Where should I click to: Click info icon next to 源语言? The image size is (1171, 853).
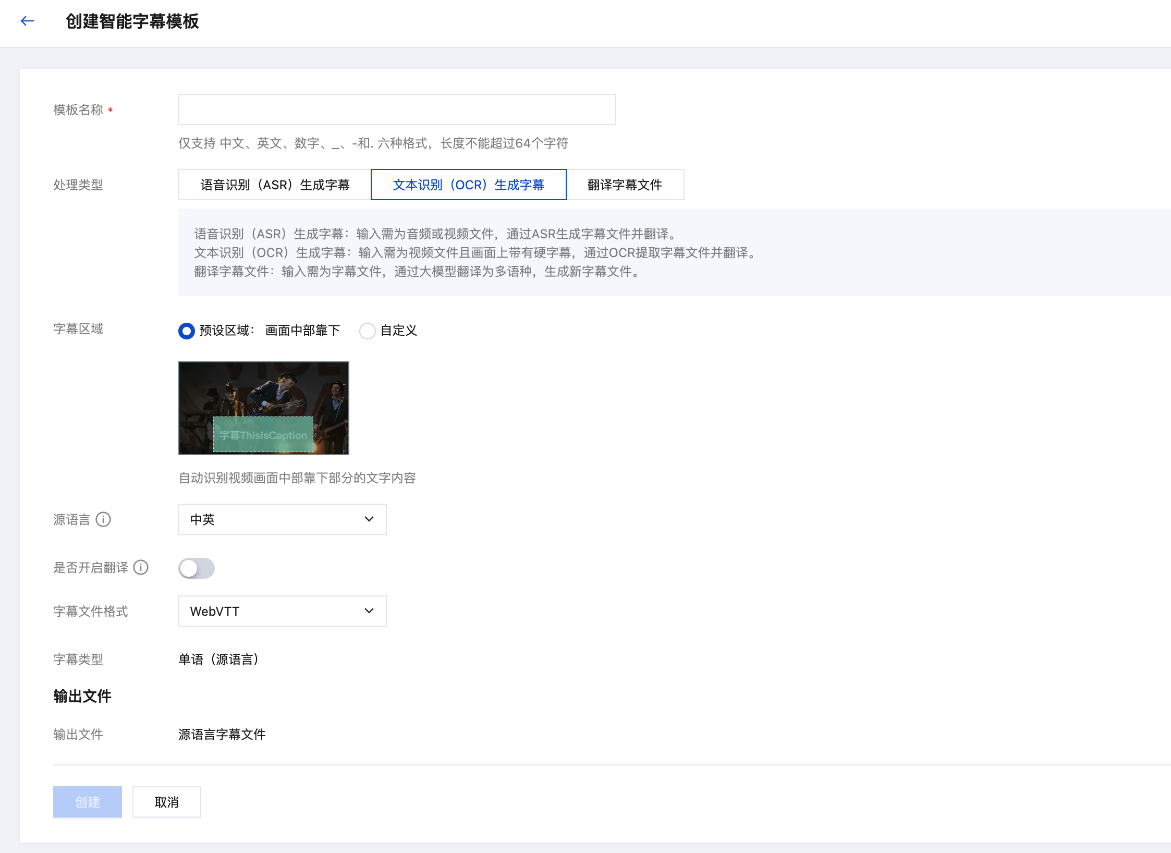tap(103, 519)
